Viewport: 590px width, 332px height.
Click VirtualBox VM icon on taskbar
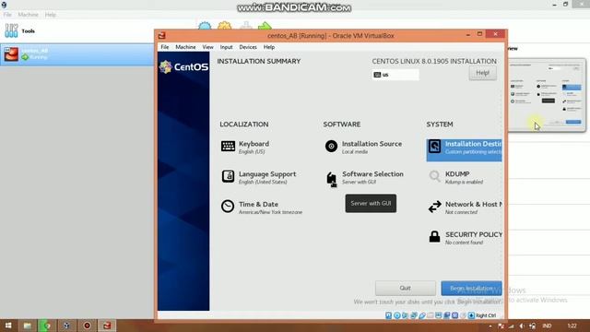pyautogui.click(x=107, y=326)
